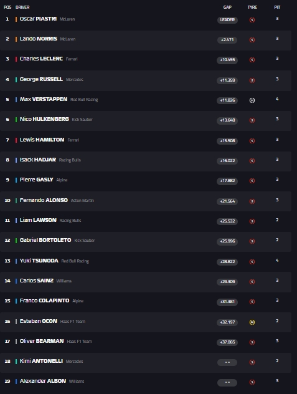Click Antonelli's soft tyre icon
Screen dimensions: 297x394
click(252, 362)
